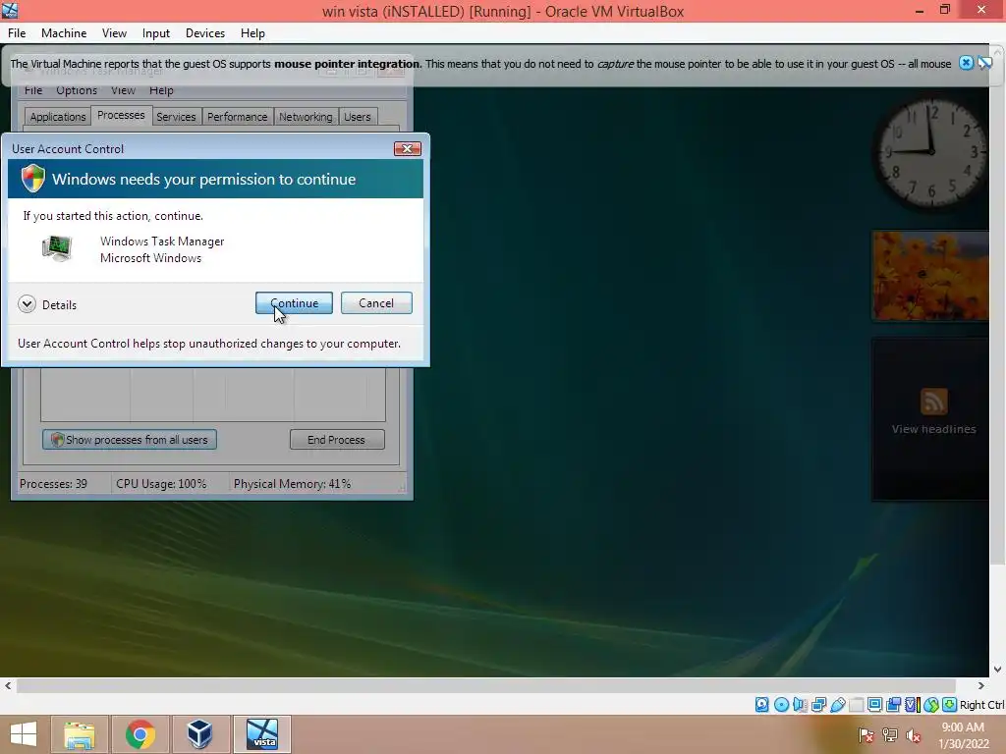Click the Processes: 39 status text
1006x754 pixels.
click(53, 484)
